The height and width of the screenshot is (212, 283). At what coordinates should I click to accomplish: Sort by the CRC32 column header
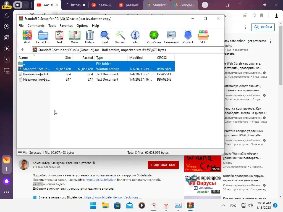[165, 58]
